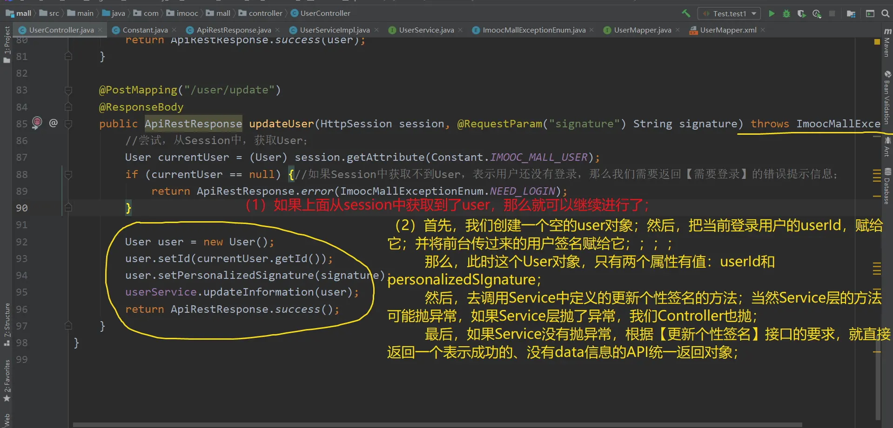Click userService on line 95
Viewport: 893px width, 428px height.
161,292
